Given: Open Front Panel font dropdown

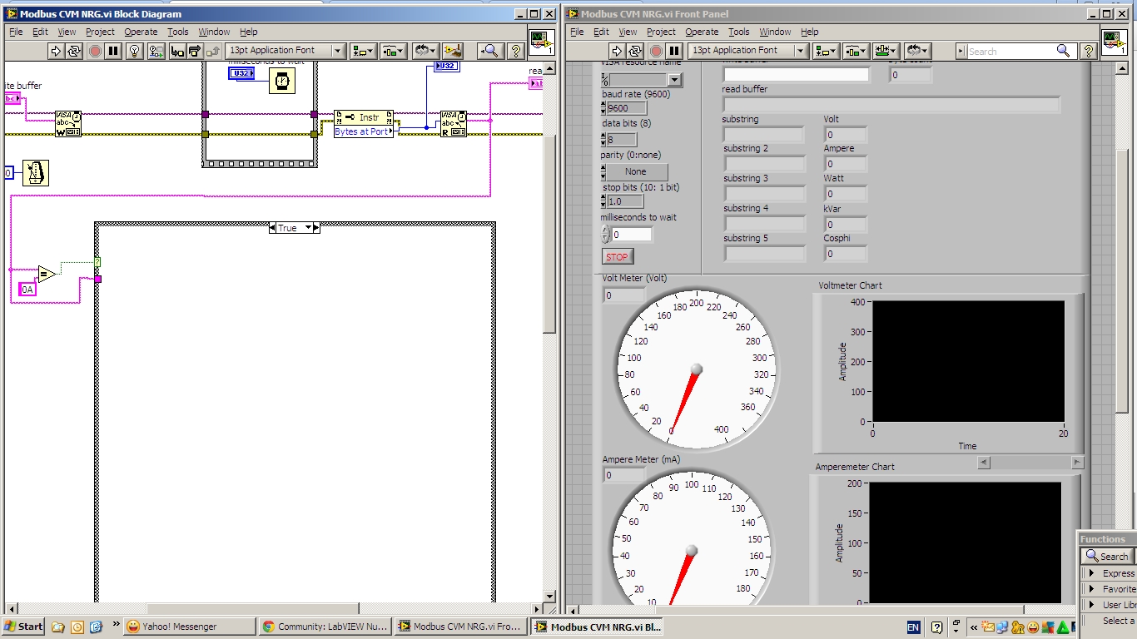Looking at the screenshot, I should pyautogui.click(x=747, y=51).
